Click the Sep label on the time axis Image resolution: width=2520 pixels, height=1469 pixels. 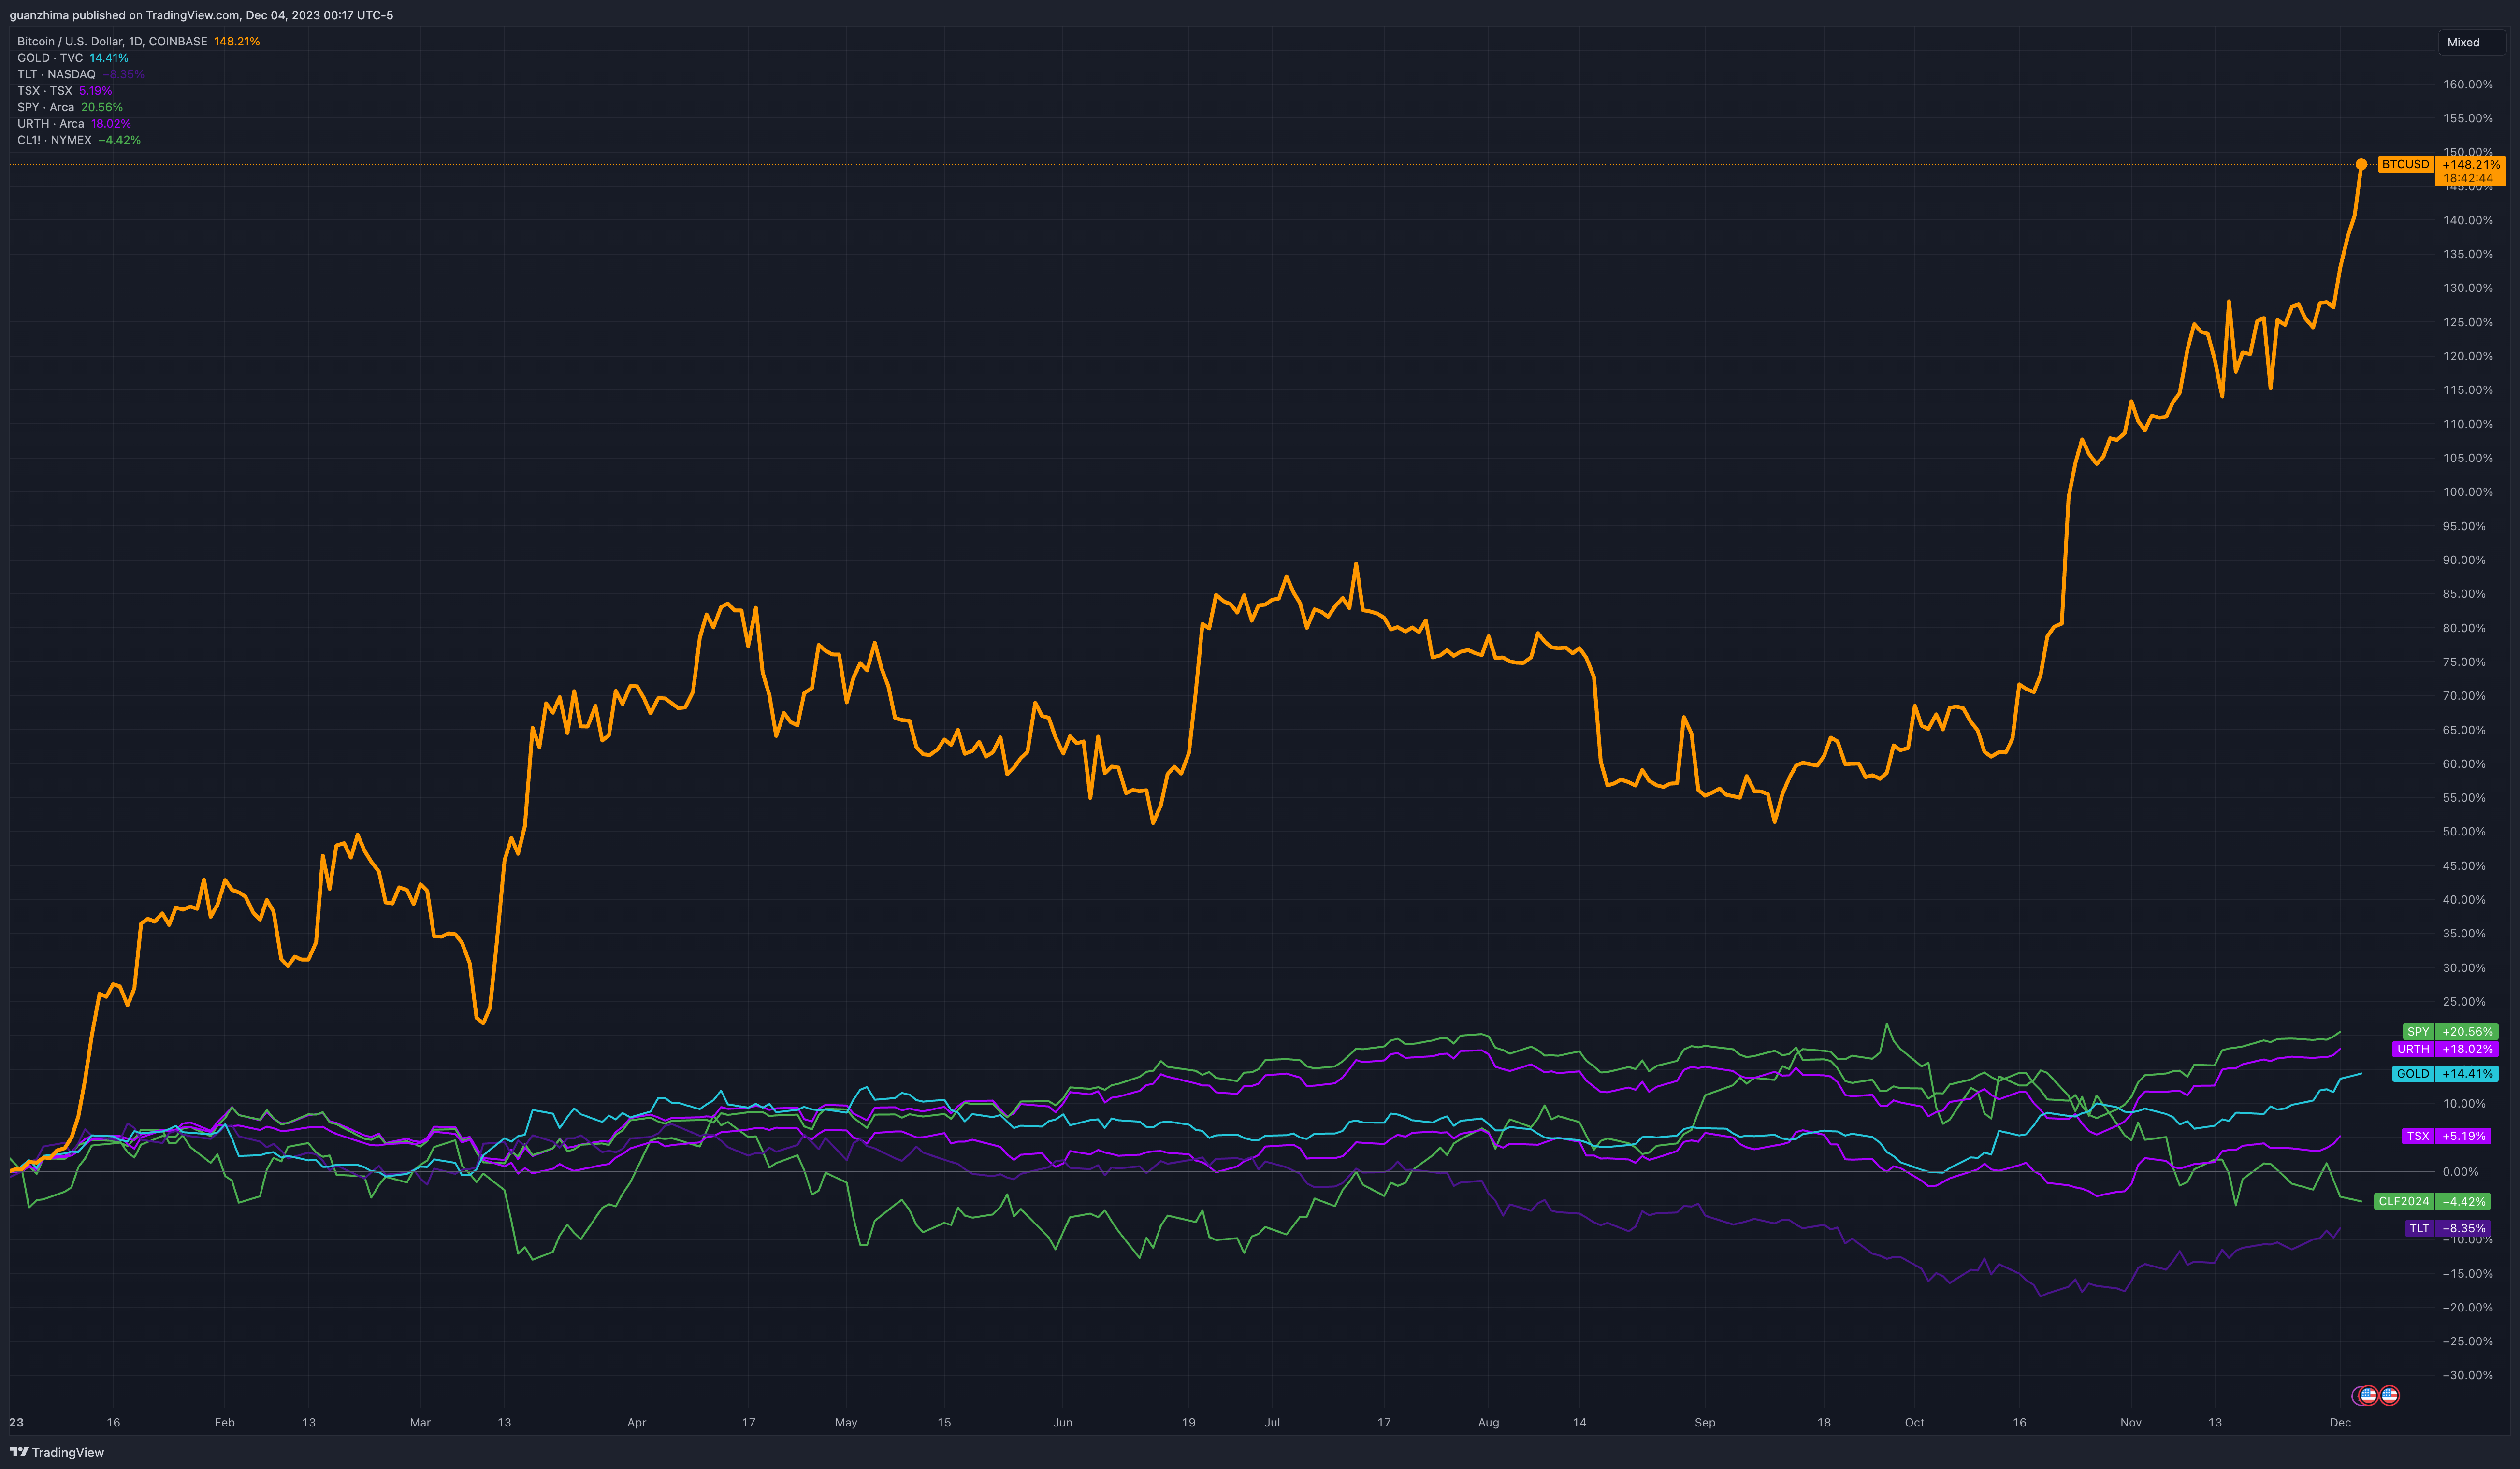[1705, 1422]
